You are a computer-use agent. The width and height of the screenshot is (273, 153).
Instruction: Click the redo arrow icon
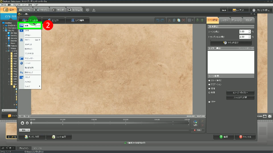162,20
